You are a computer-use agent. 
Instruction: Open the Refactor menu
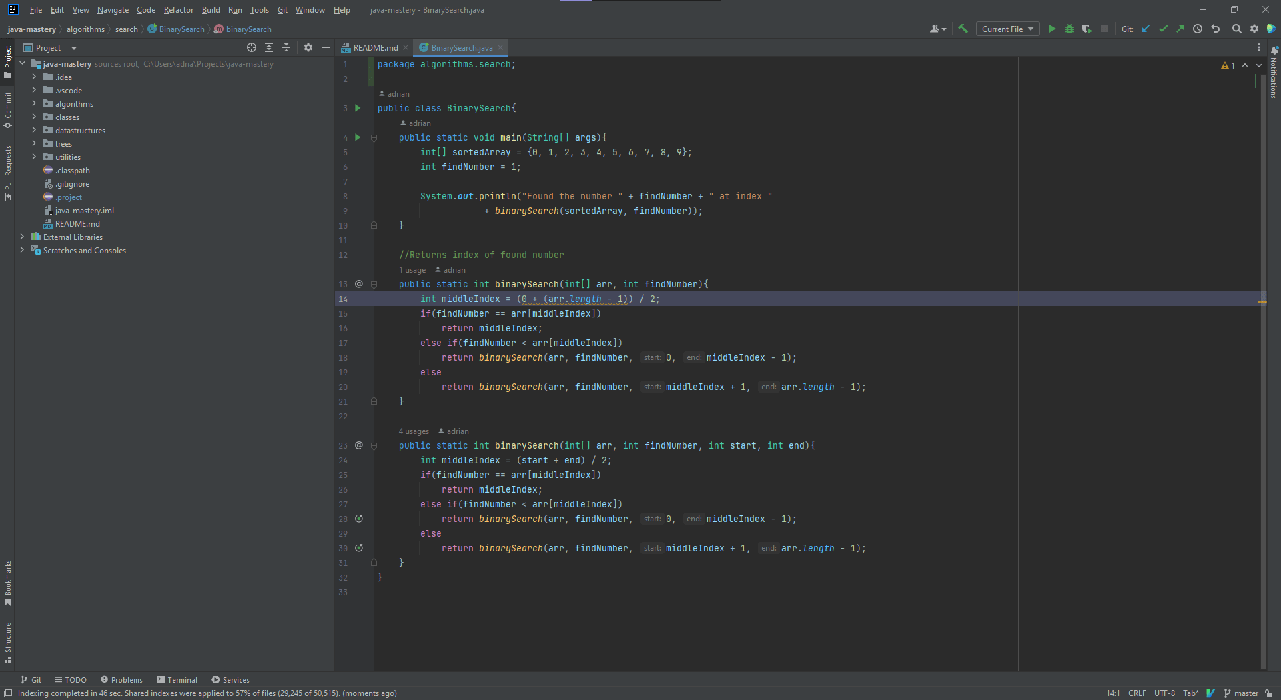(178, 10)
